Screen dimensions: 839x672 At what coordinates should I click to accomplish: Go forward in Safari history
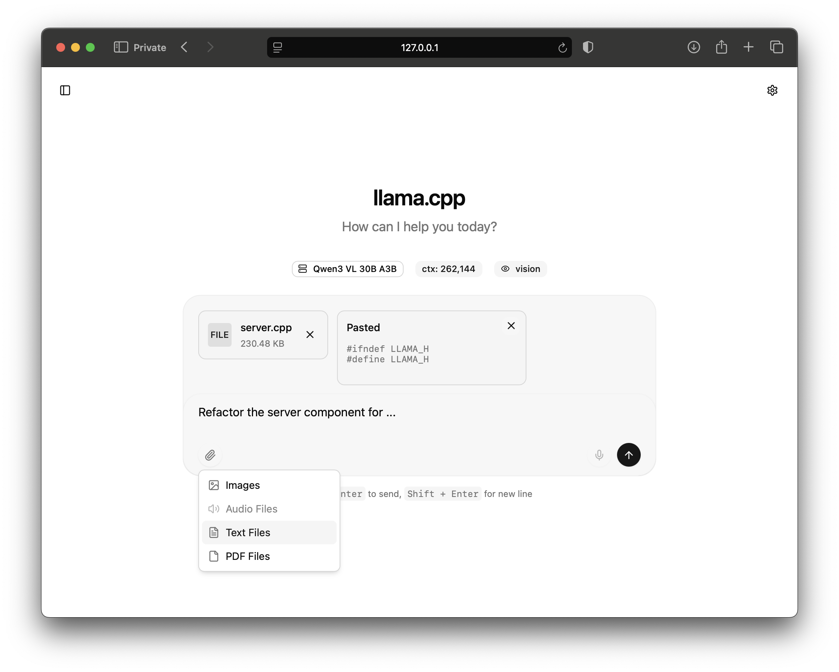[x=210, y=47]
